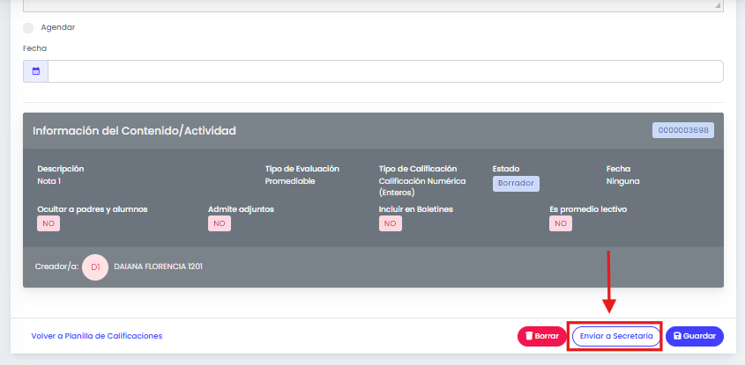Click the Borrar delete button
The height and width of the screenshot is (365, 745).
click(x=542, y=336)
